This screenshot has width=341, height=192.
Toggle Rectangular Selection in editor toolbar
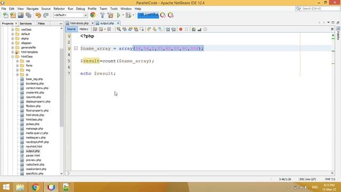coord(142,29)
